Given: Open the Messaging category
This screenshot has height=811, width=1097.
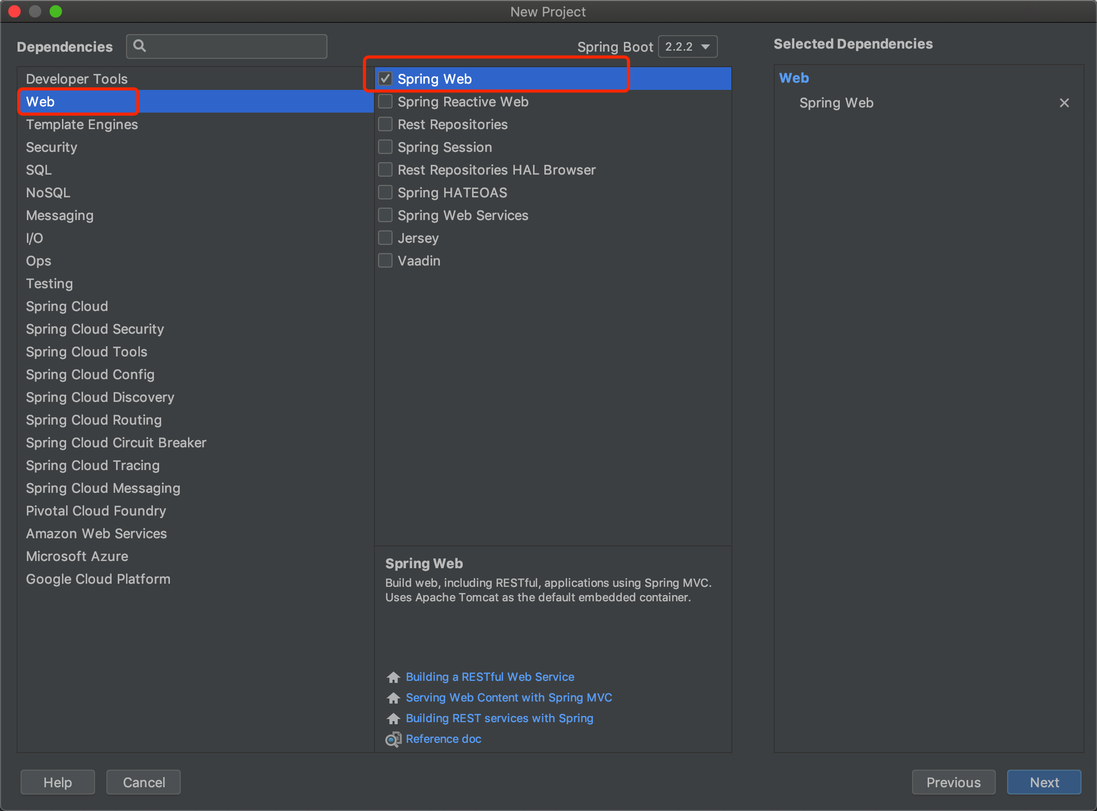Looking at the screenshot, I should [x=195, y=215].
